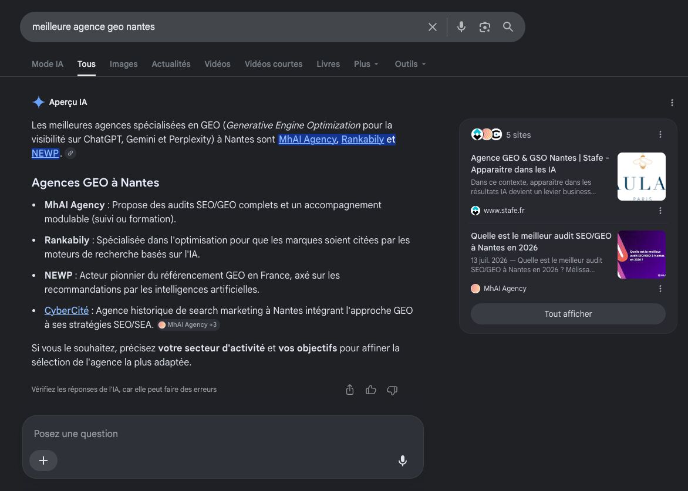Switch to Mode IA tab
This screenshot has width=688, height=491.
48,64
